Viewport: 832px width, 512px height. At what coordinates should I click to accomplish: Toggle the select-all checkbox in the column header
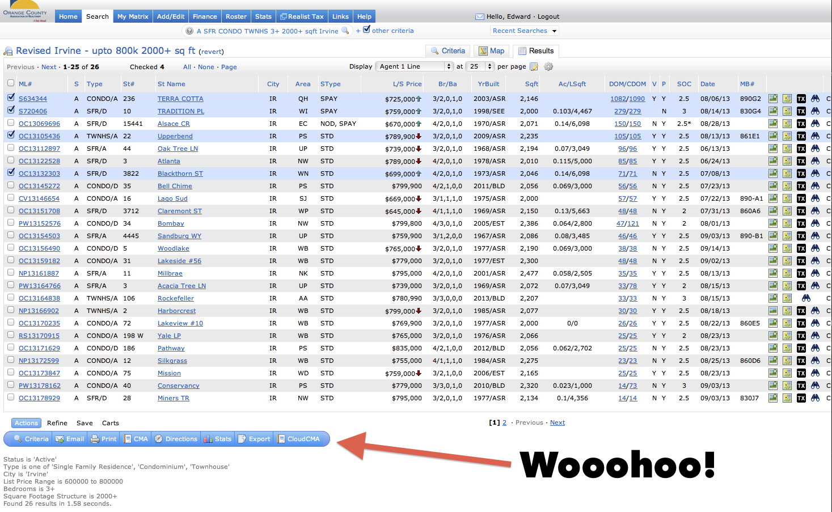tap(10, 82)
